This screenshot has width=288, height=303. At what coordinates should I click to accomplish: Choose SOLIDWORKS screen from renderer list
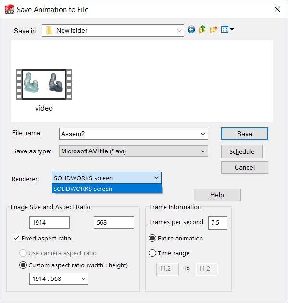(107, 189)
